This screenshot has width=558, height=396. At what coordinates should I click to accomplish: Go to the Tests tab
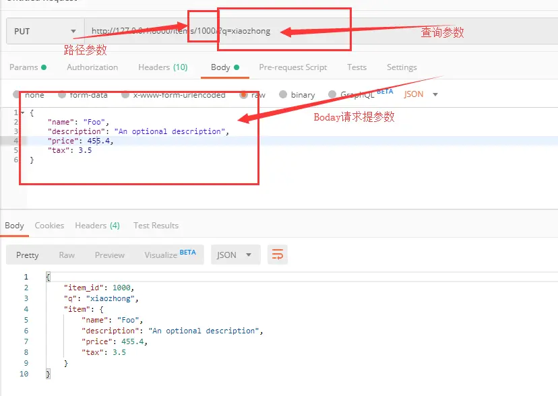point(356,67)
